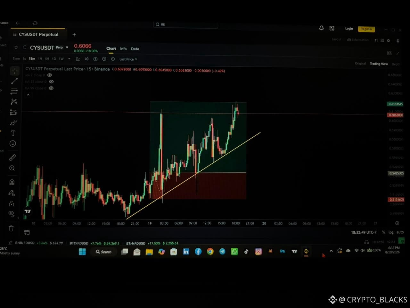Add CYSUSDT to favorites with star
The width and height of the screenshot is (410, 308).
[x=16, y=47]
